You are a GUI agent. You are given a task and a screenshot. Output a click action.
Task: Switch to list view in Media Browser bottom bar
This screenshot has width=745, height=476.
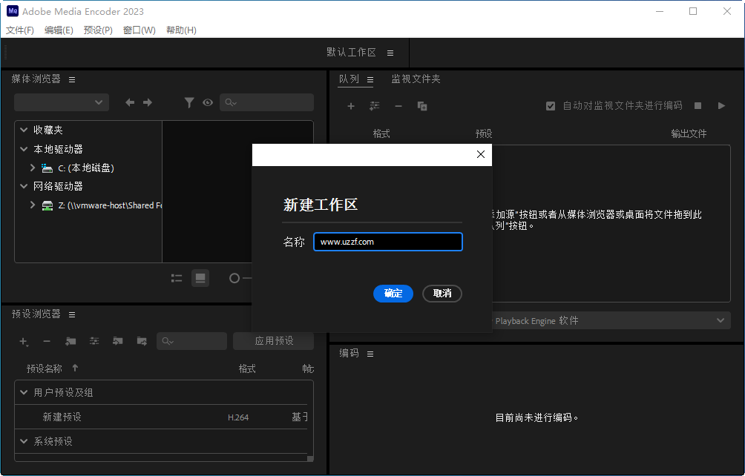[x=177, y=278]
